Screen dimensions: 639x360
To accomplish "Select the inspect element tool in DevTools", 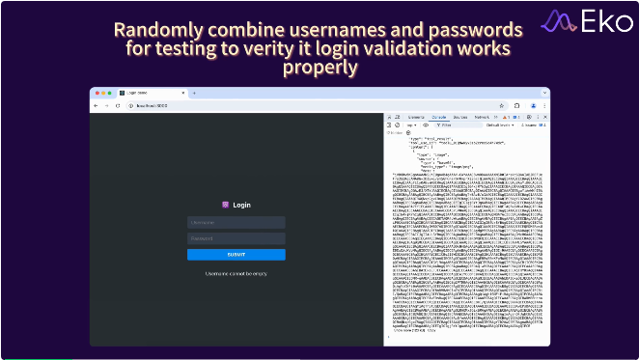I will [389, 117].
